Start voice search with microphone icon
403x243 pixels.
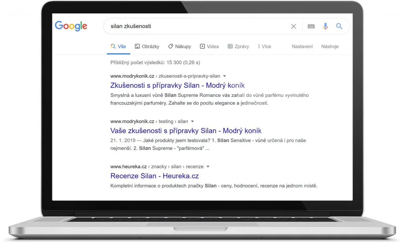(325, 26)
